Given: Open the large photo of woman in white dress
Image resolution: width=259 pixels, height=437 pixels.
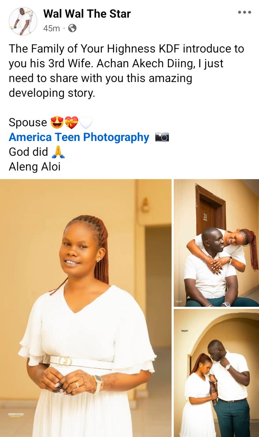Looking at the screenshot, I should pyautogui.click(x=86, y=308).
